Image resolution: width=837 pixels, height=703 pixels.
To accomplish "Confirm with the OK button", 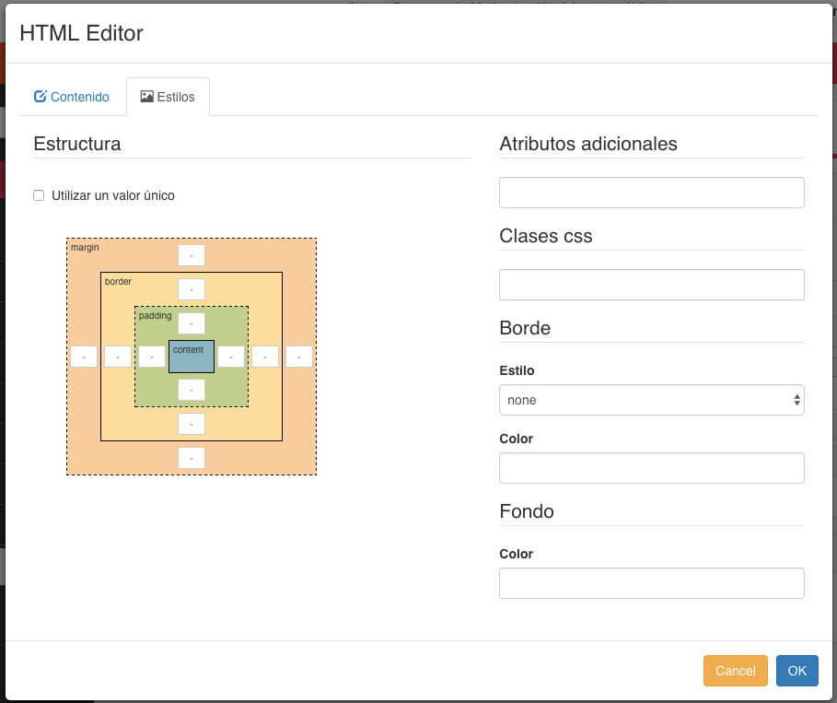I will point(797,671).
